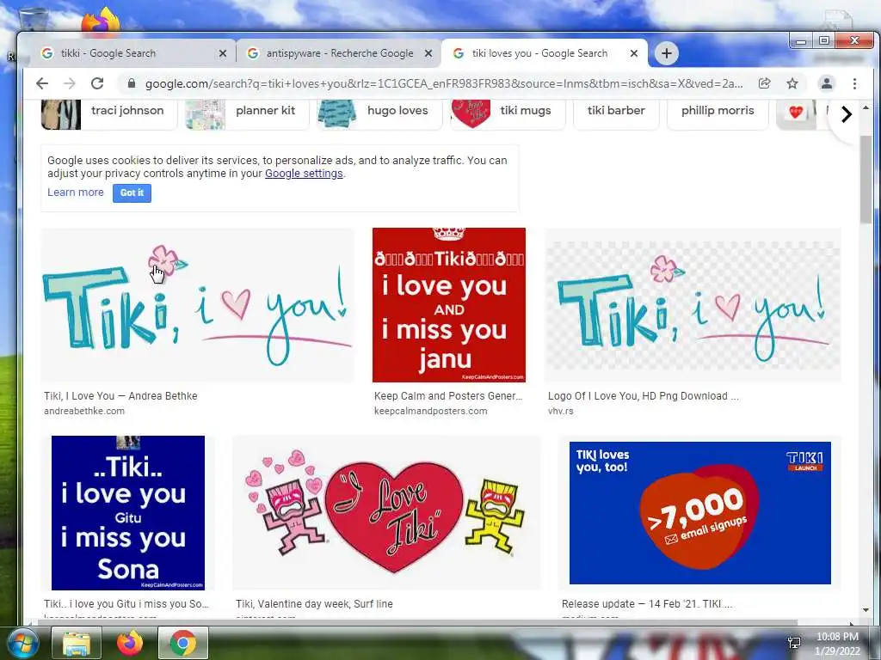
Task: Open the 'Tiki, I love you' Andrea Bethke image
Action: (197, 305)
